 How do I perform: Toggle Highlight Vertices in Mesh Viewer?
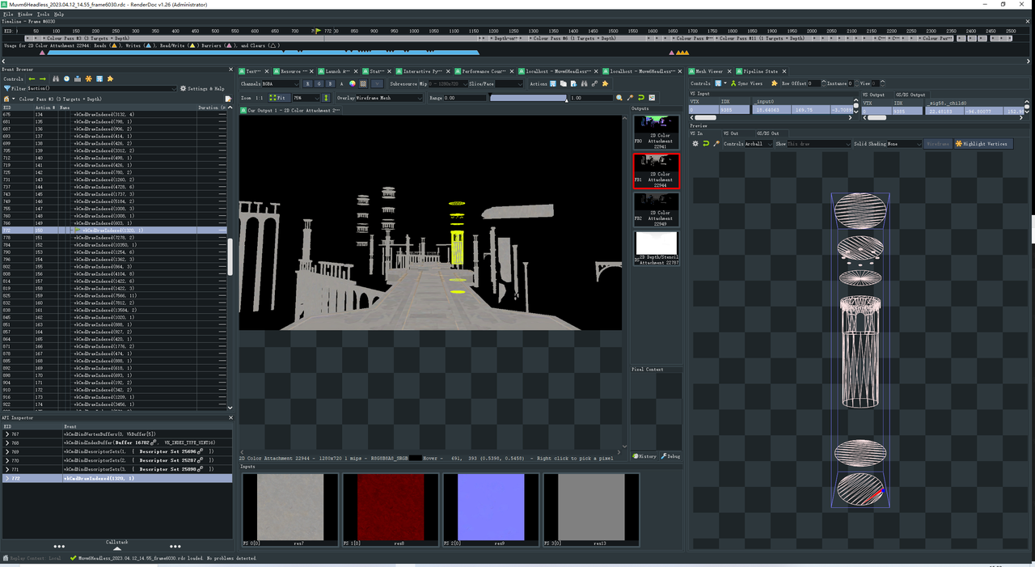[x=982, y=144]
